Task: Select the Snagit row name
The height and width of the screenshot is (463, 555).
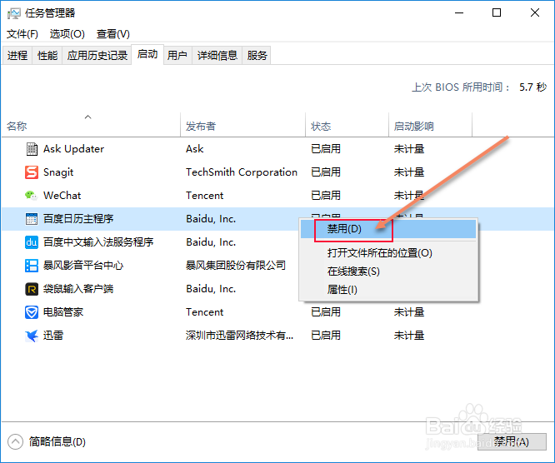Action: pyautogui.click(x=58, y=172)
